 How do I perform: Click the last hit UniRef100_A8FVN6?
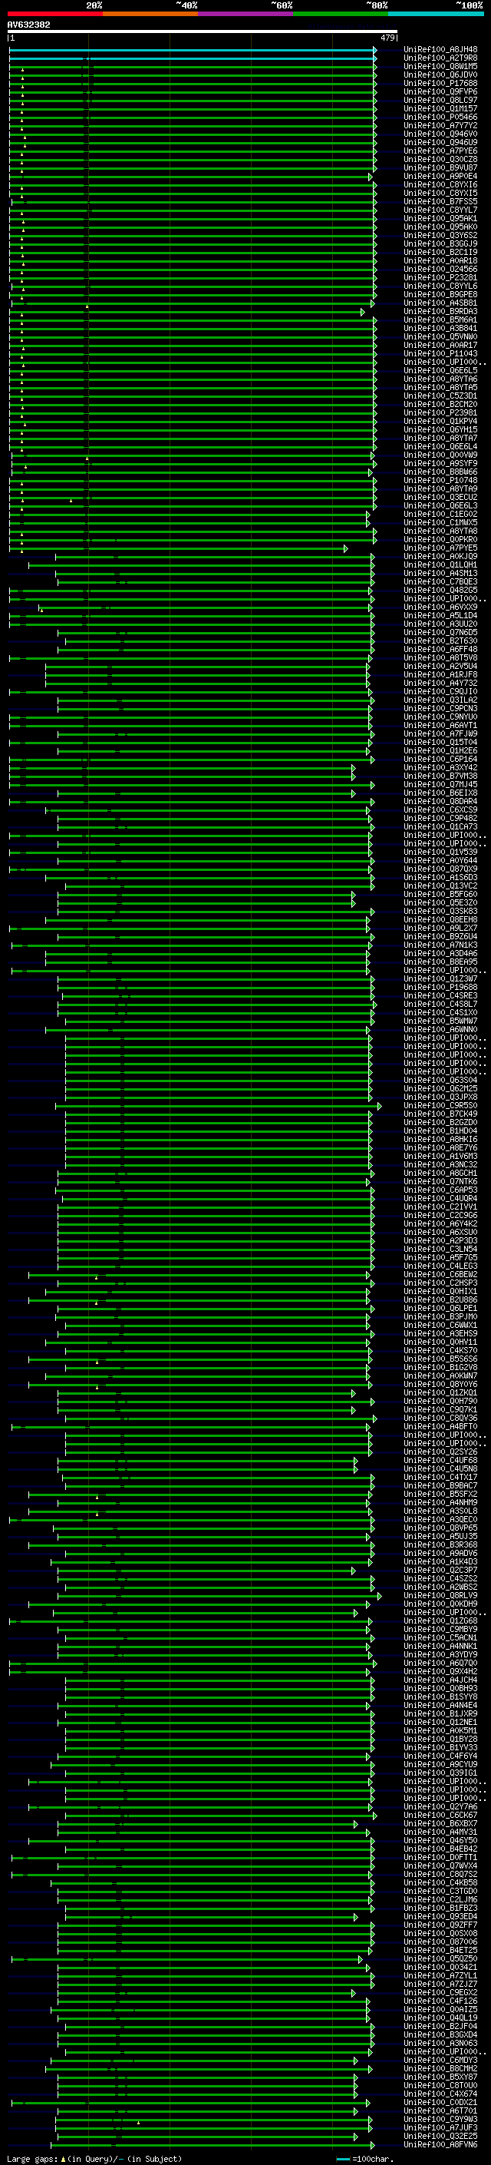[440, 2146]
